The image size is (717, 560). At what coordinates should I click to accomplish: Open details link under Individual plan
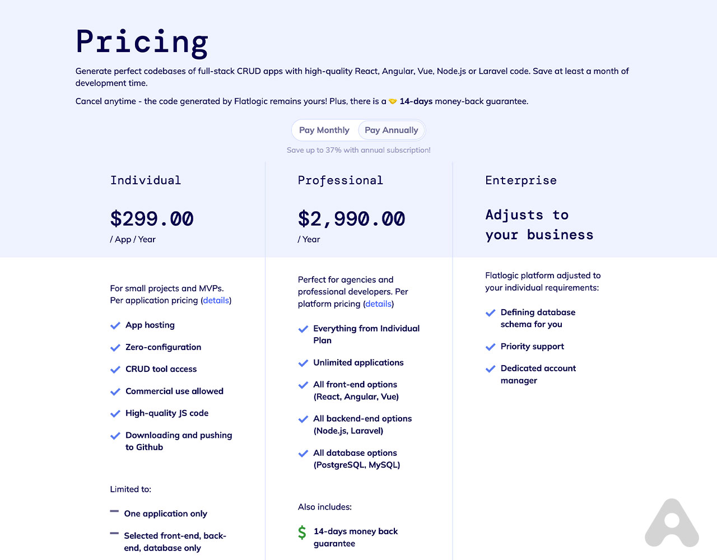(216, 300)
